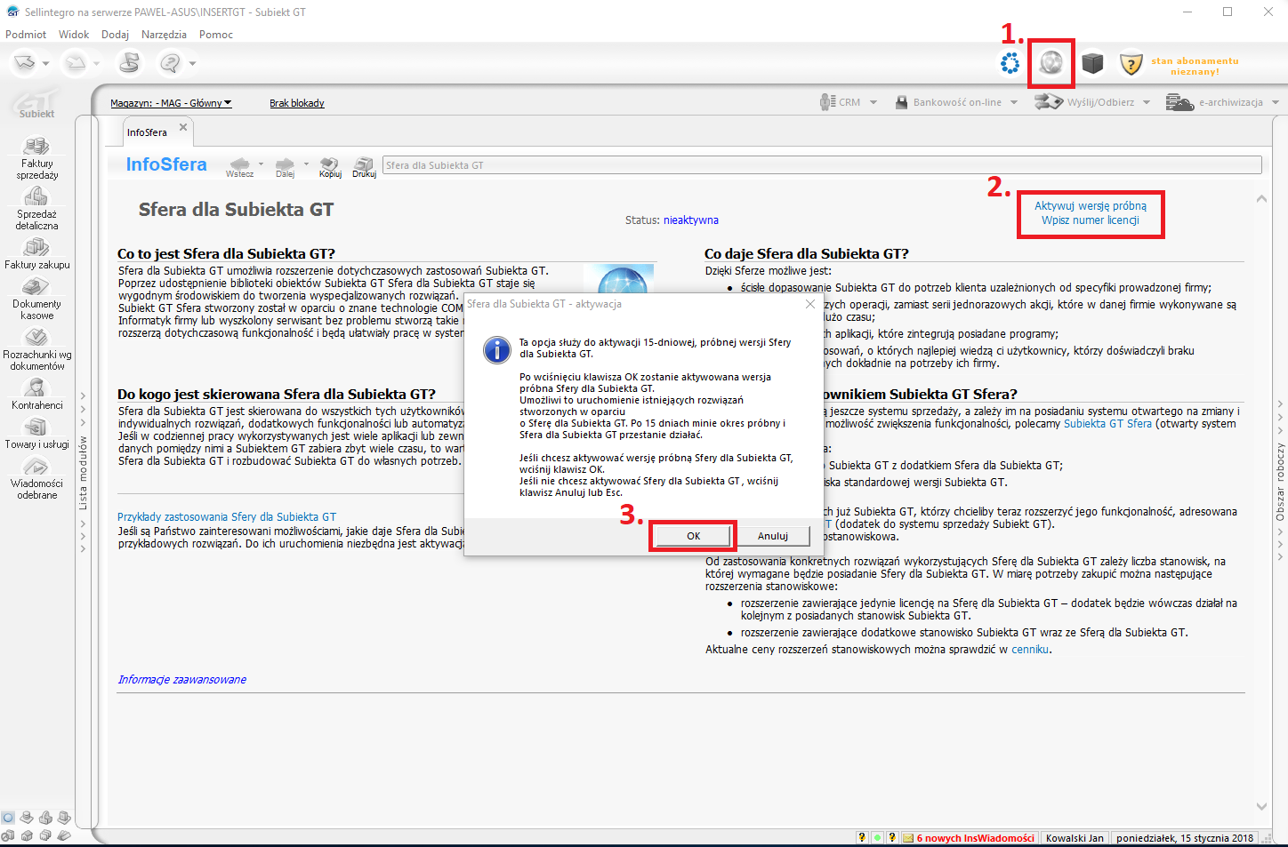This screenshot has width=1288, height=847.
Task: Expand the e-archiwizacja dropdown arrow
Action: (1276, 102)
